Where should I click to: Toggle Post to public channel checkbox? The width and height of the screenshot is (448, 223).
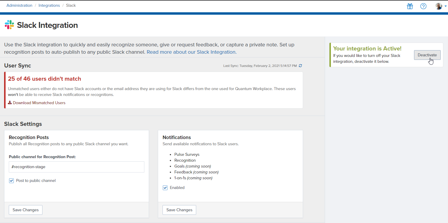(11, 181)
